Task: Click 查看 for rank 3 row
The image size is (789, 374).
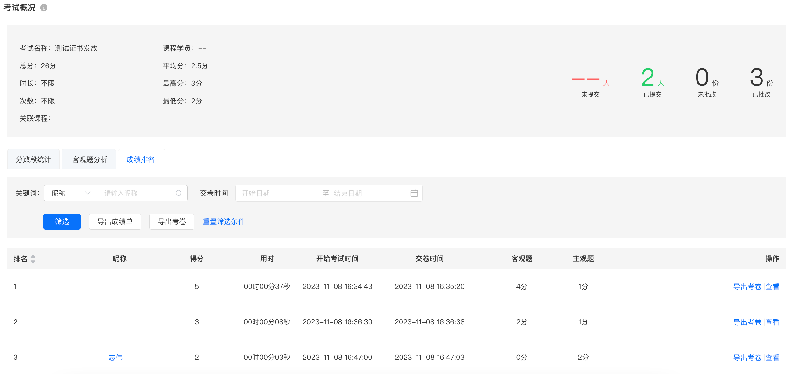Action: (x=772, y=358)
